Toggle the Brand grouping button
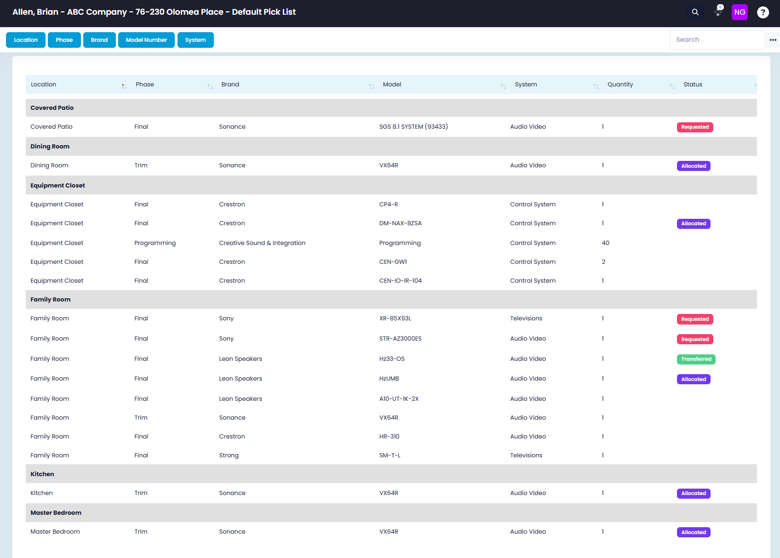 [99, 40]
